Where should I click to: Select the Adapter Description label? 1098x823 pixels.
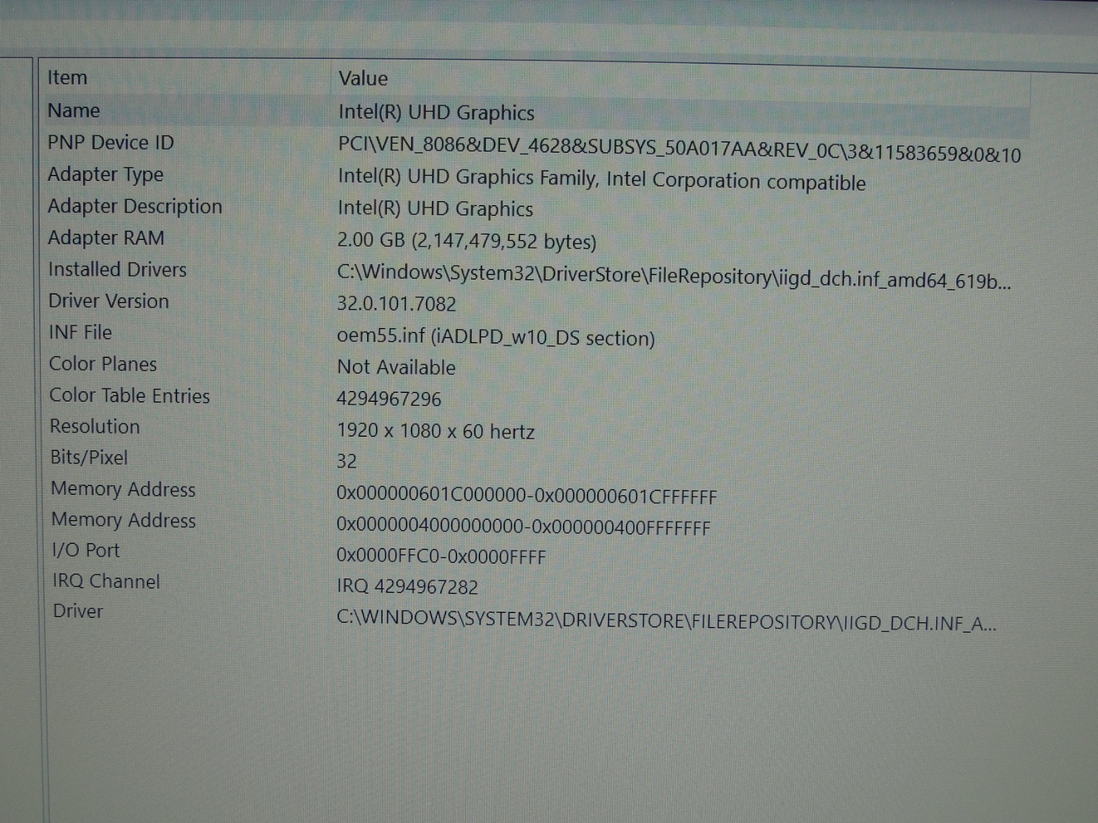click(x=135, y=206)
